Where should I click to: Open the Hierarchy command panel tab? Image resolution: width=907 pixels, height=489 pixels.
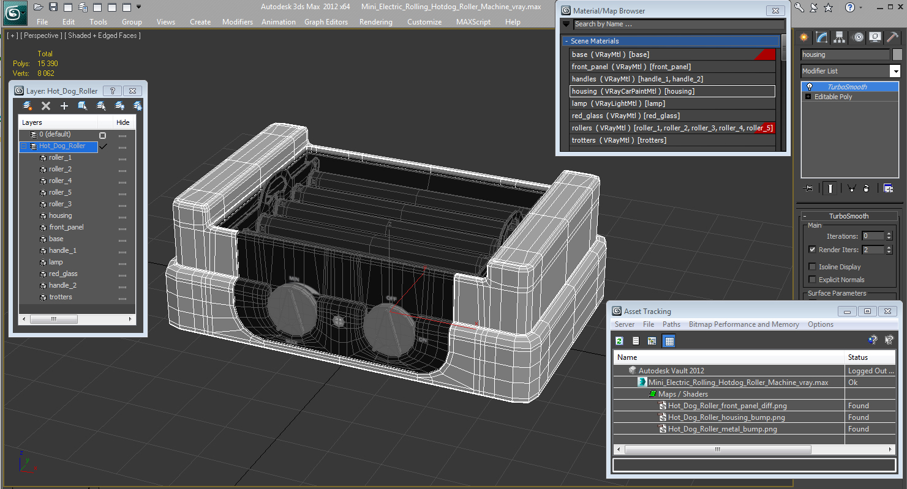tap(840, 37)
